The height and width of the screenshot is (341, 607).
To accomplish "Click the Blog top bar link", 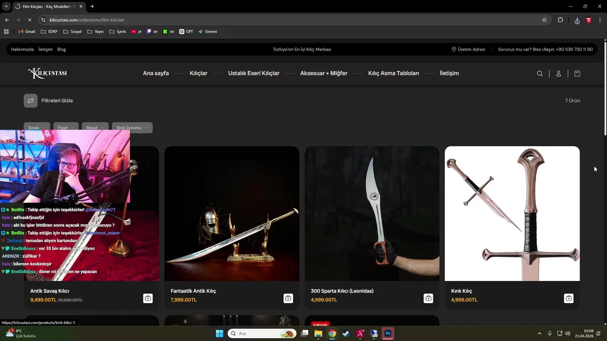I will [62, 49].
